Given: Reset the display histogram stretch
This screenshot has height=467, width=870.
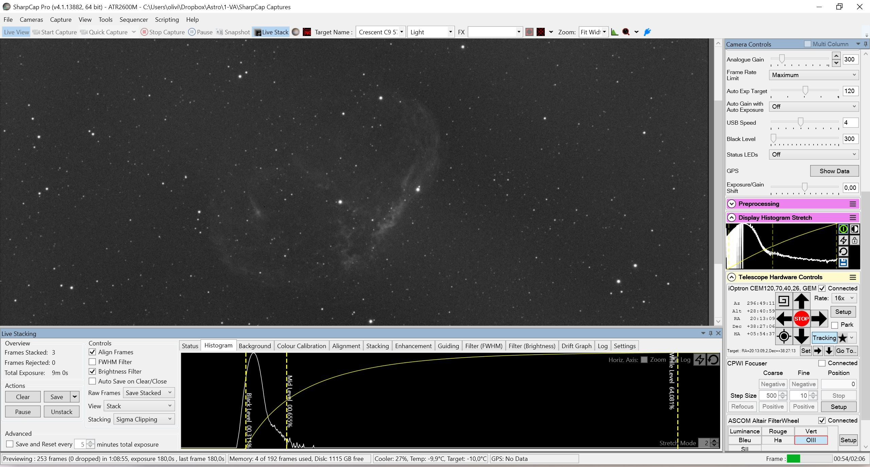Looking at the screenshot, I should pyautogui.click(x=843, y=251).
